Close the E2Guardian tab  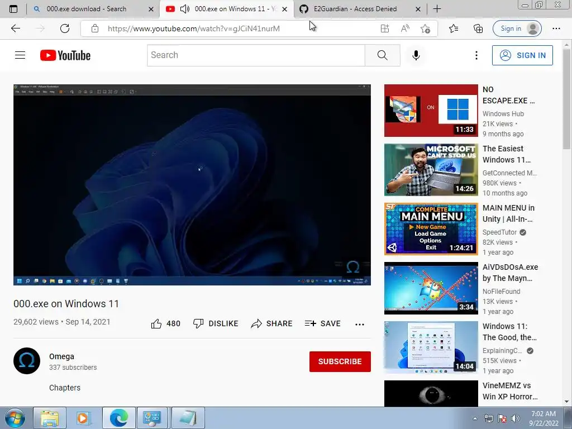coord(418,9)
